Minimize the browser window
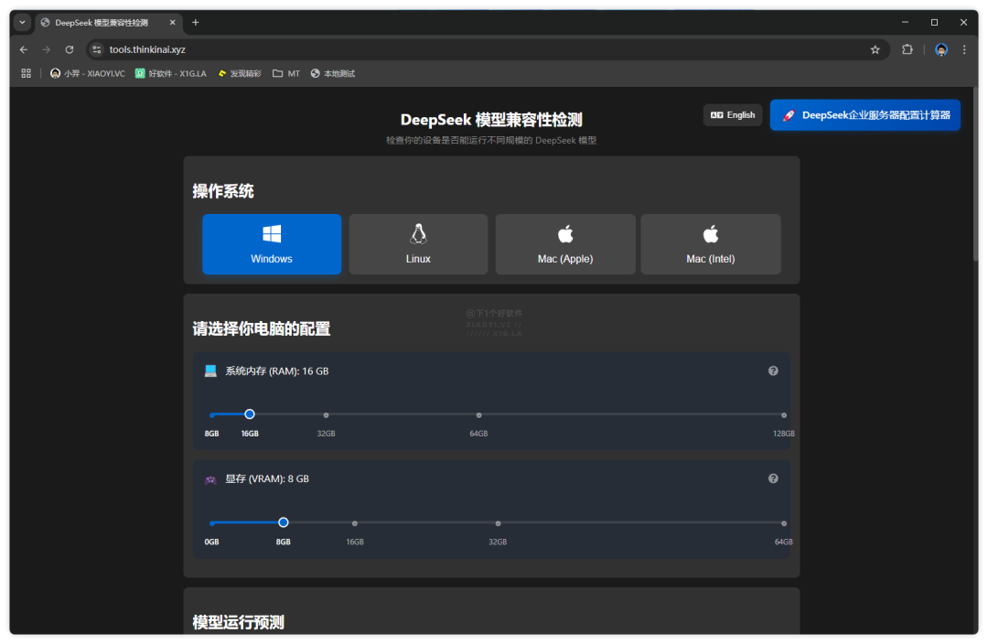Image resolution: width=988 pixels, height=644 pixels. click(x=906, y=22)
